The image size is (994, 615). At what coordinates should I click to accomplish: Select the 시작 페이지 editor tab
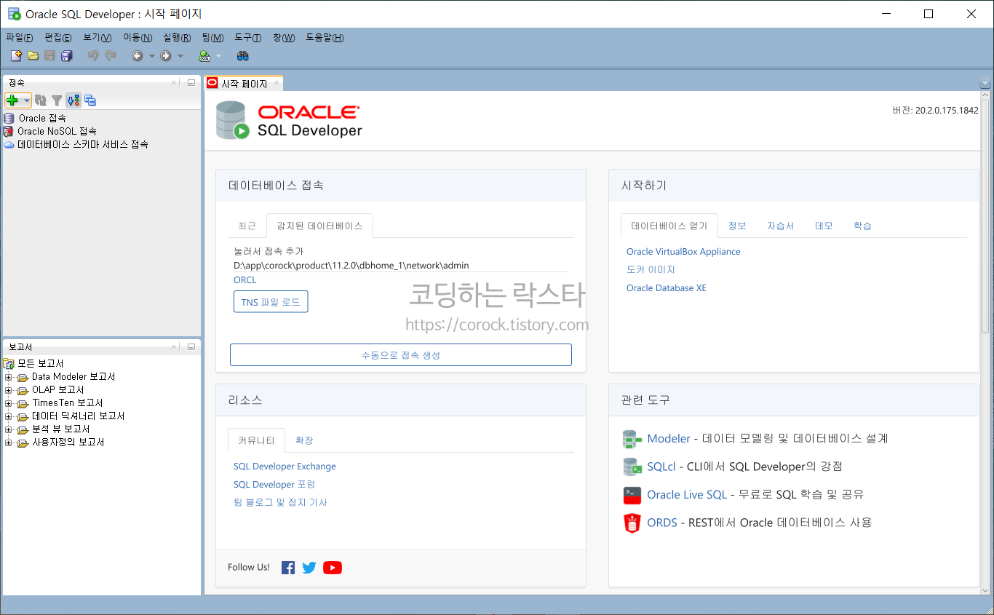(244, 84)
